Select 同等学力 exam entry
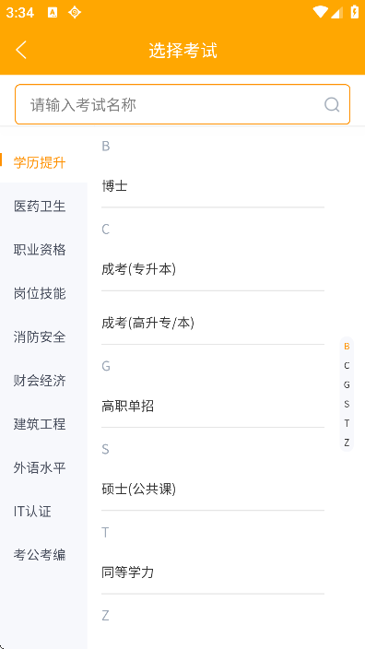This screenshot has width=365, height=649. (x=213, y=572)
